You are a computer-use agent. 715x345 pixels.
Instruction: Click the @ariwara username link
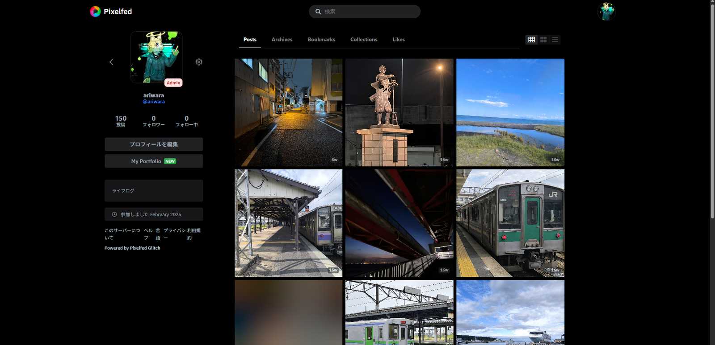154,102
